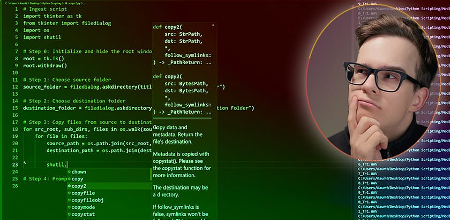
Task: Click the '# Step 0: Initialize' comment
Action: coord(87,51)
